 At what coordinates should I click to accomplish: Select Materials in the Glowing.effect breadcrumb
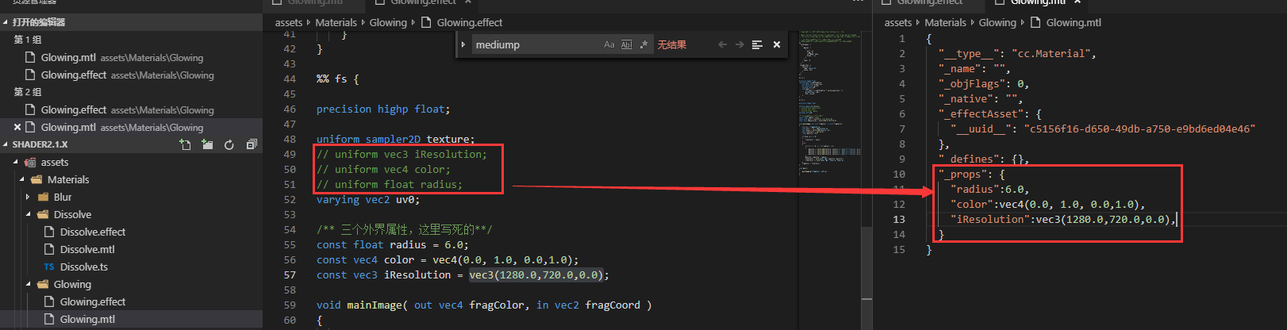[x=336, y=22]
